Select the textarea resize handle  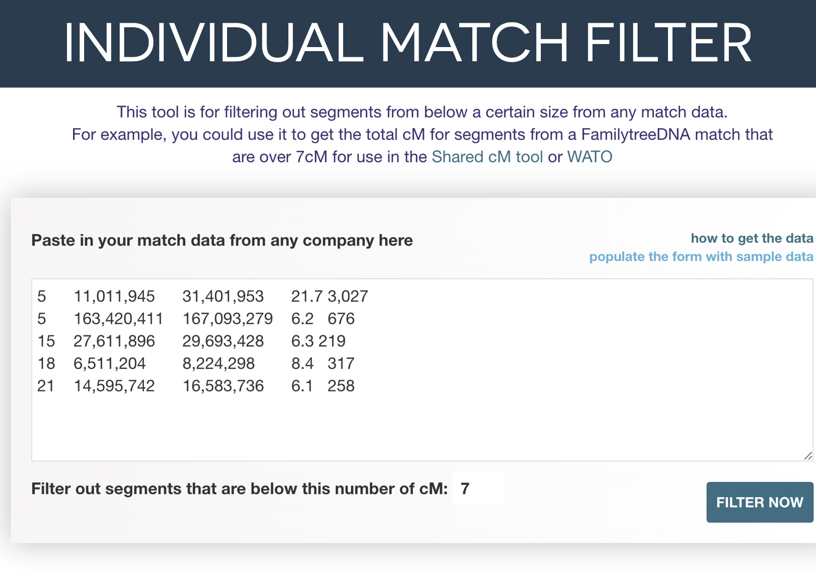click(809, 457)
